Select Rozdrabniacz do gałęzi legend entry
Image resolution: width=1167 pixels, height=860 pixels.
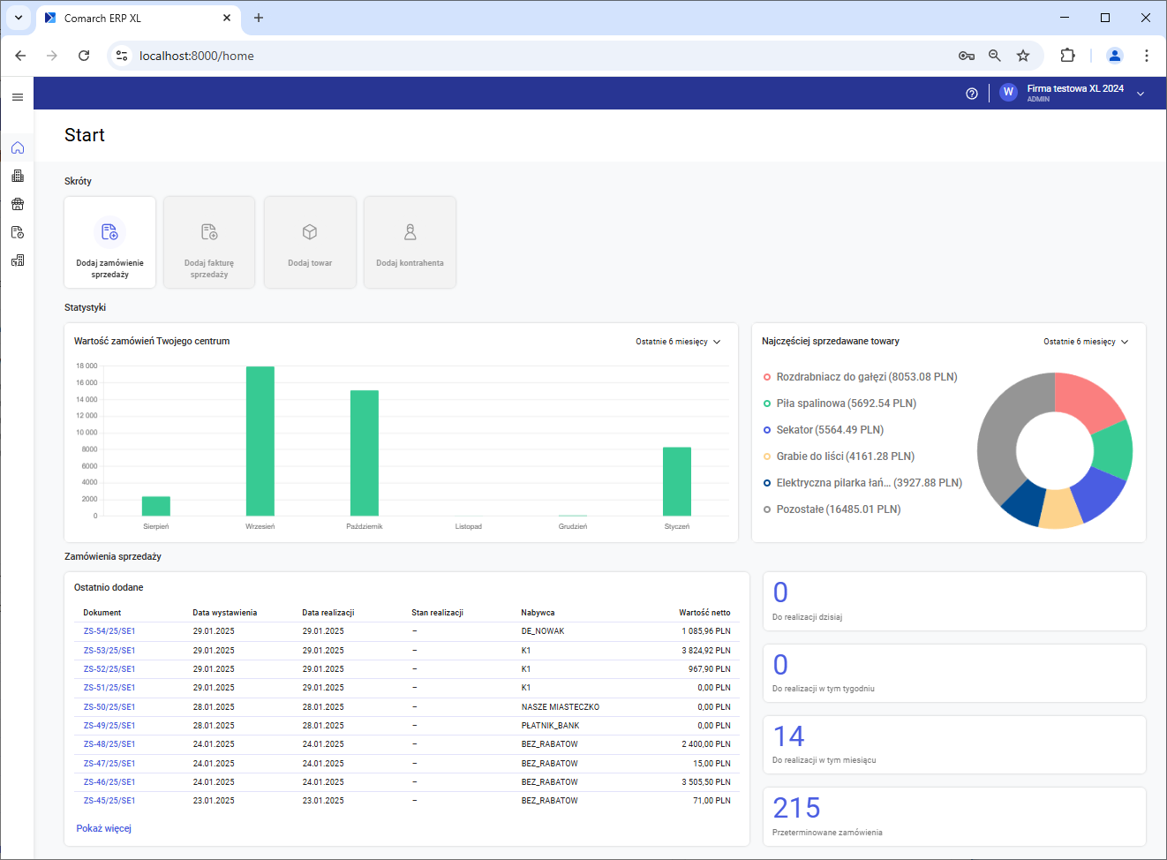click(x=861, y=377)
